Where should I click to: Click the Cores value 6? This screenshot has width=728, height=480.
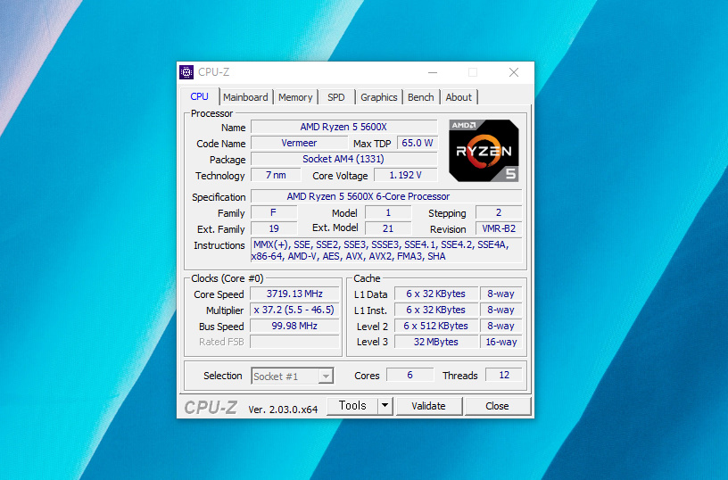tap(409, 375)
